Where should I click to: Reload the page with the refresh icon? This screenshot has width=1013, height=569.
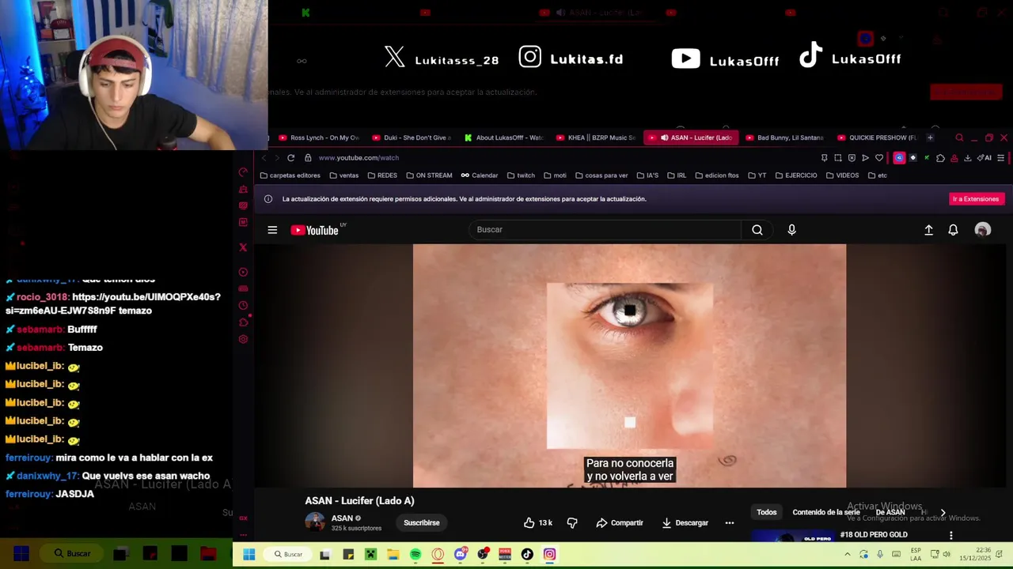[290, 158]
